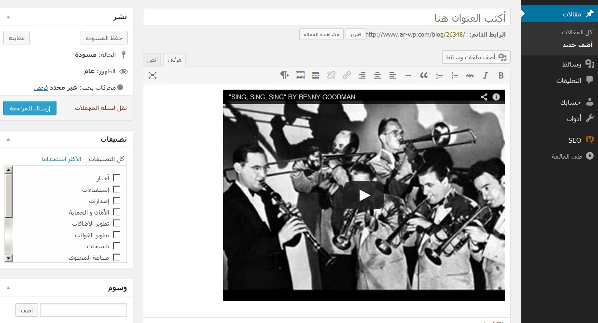Apply italic formatting from the toolbar
Viewport: 598px width, 323px height.
tap(486, 75)
